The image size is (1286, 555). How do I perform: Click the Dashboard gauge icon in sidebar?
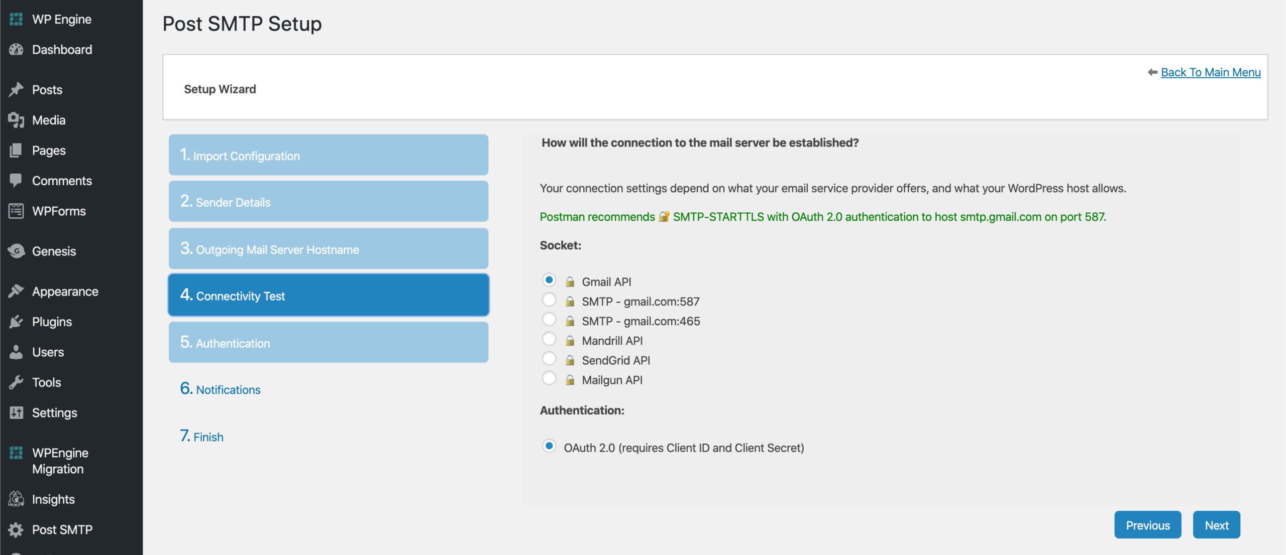[16, 50]
